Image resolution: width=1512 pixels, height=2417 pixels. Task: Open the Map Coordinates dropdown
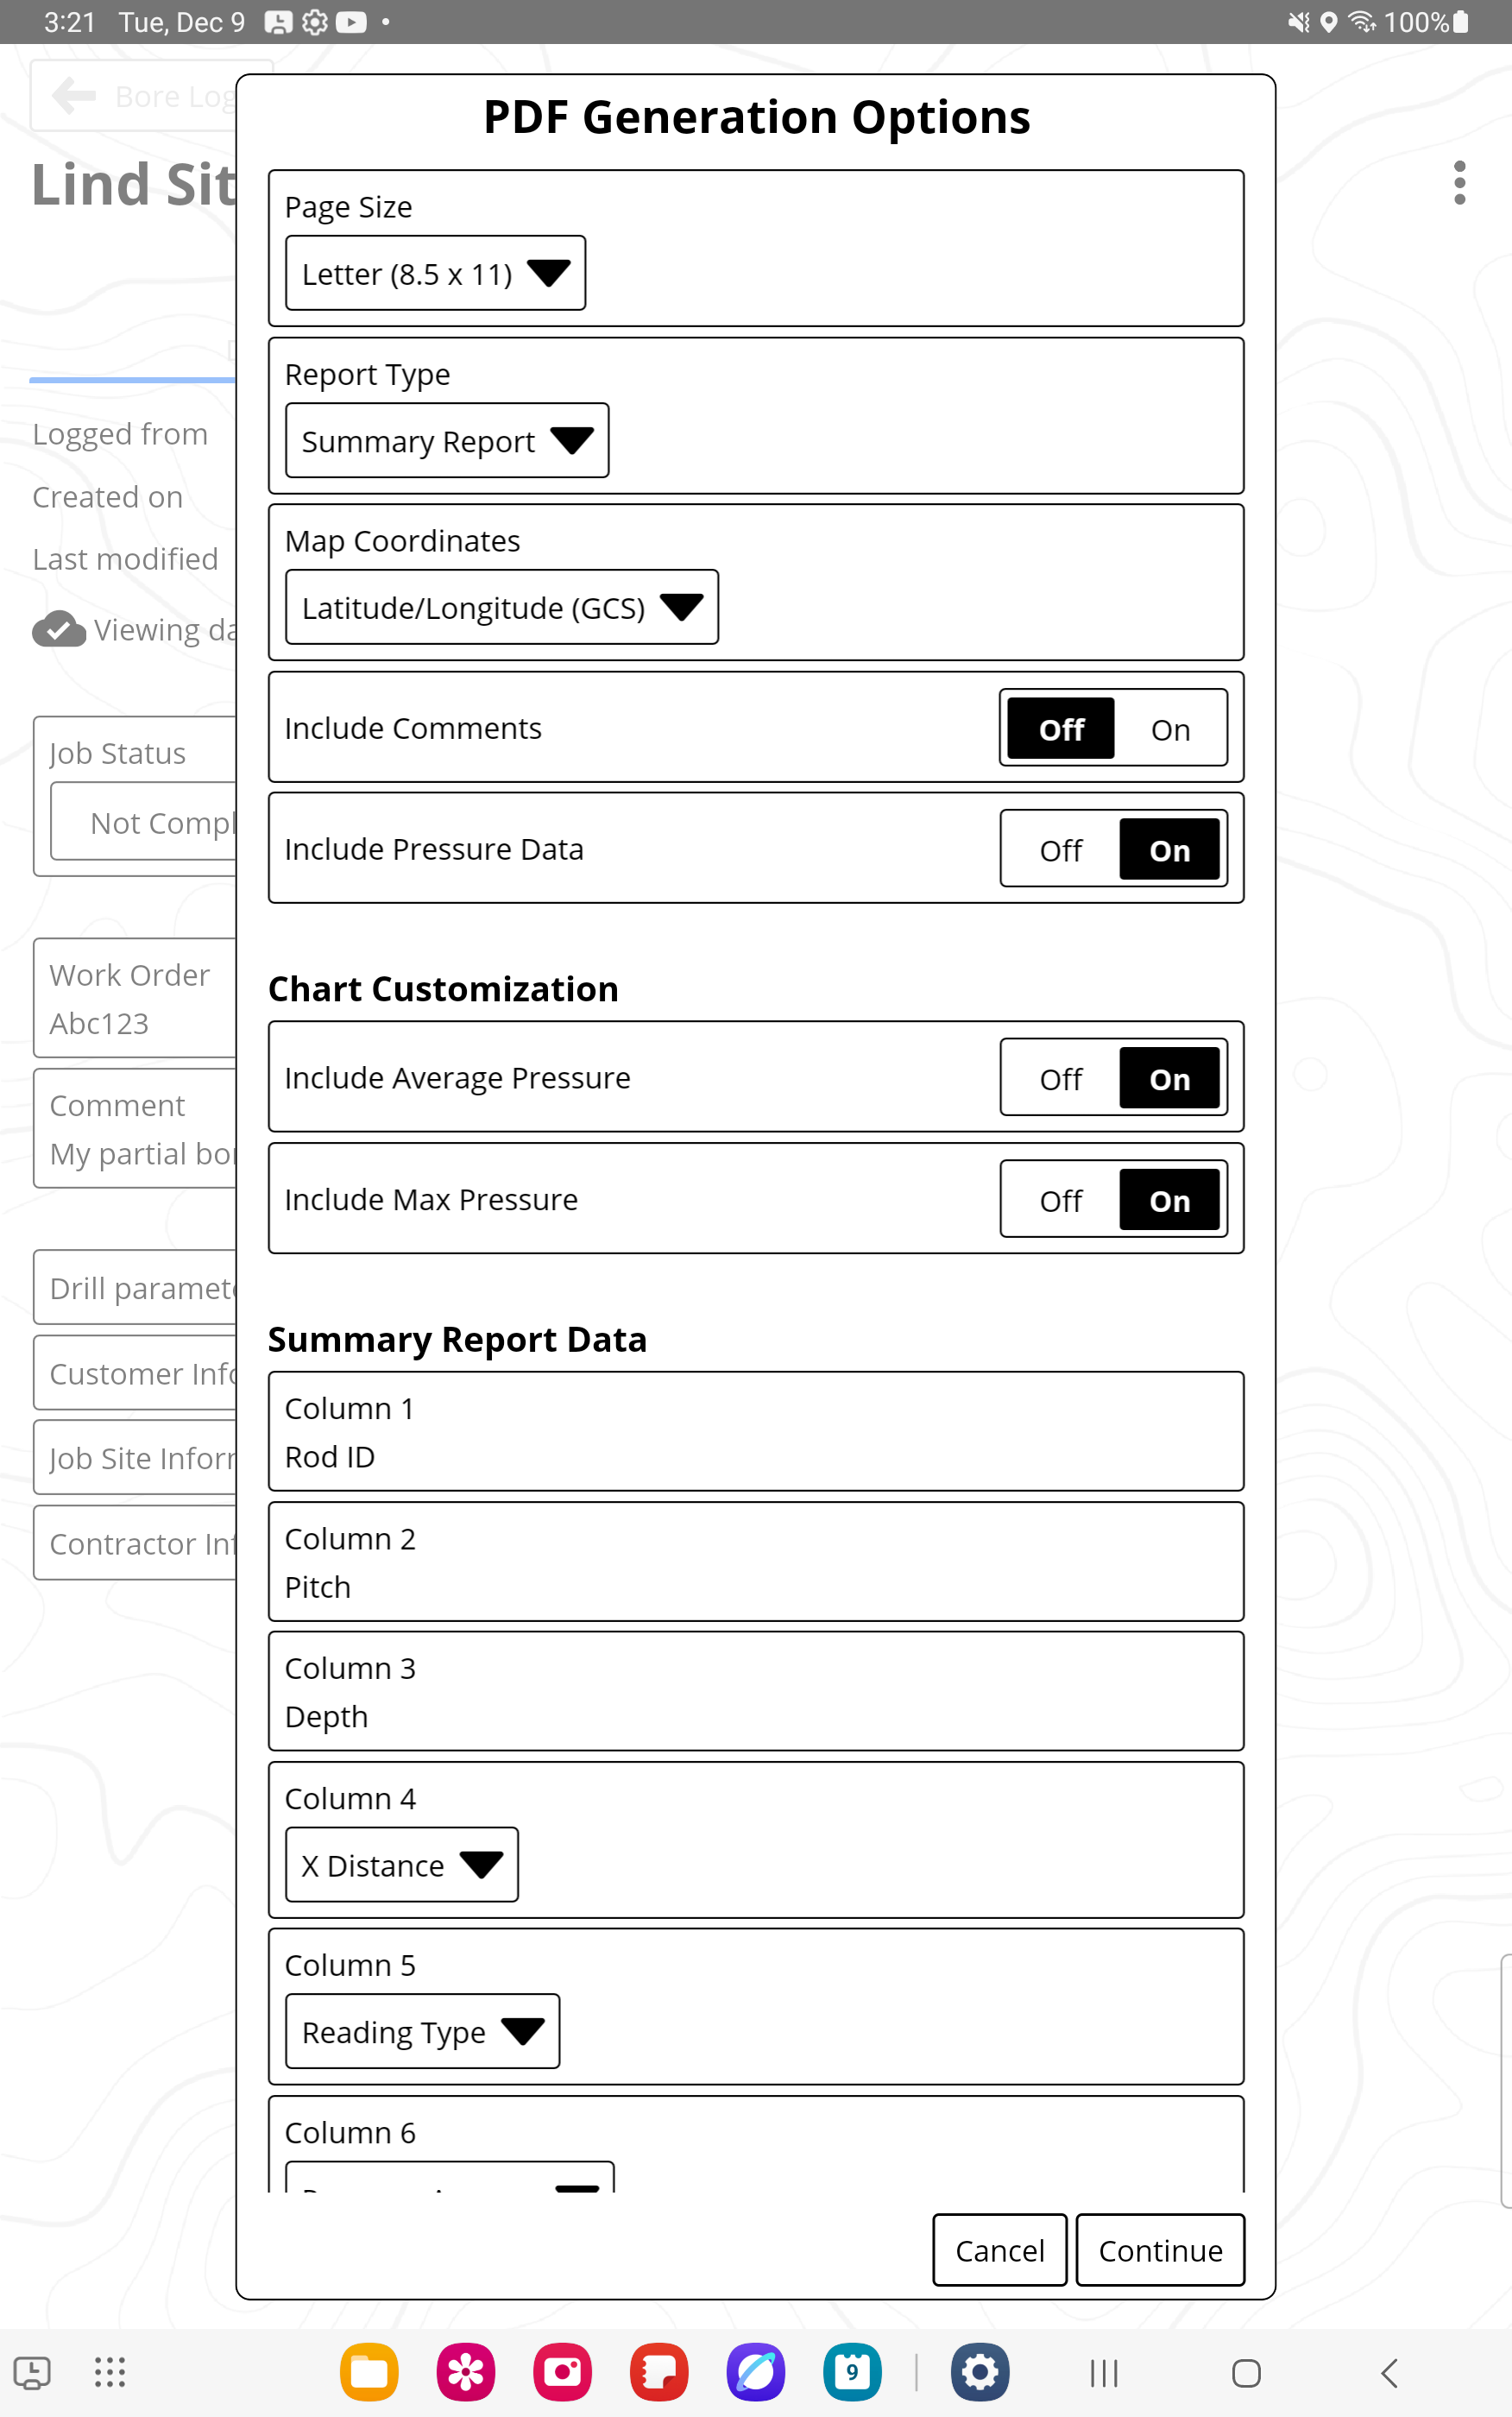pos(501,608)
